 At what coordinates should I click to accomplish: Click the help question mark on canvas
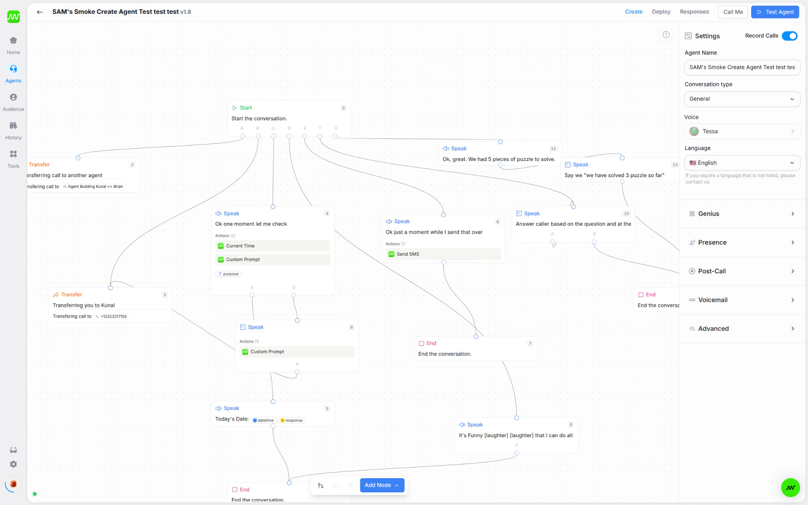[x=666, y=35]
